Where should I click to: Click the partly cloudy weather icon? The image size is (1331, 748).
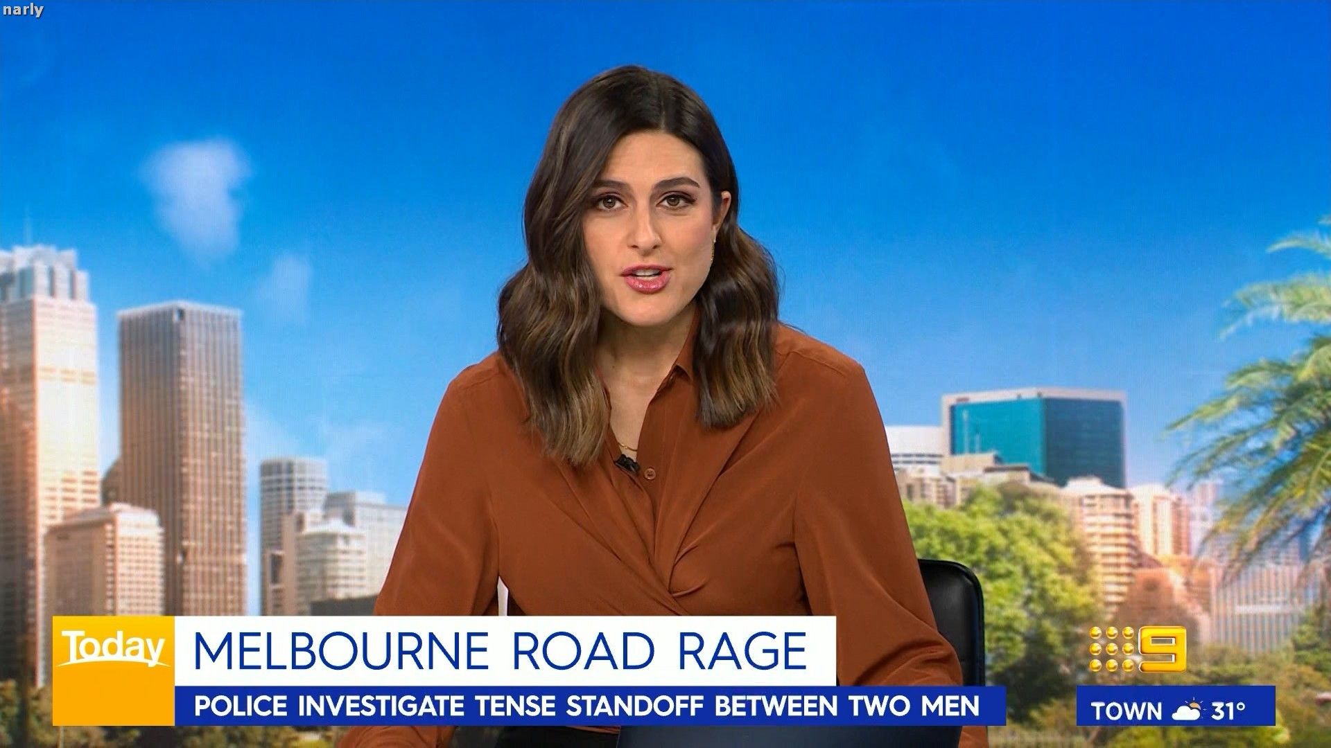1190,711
